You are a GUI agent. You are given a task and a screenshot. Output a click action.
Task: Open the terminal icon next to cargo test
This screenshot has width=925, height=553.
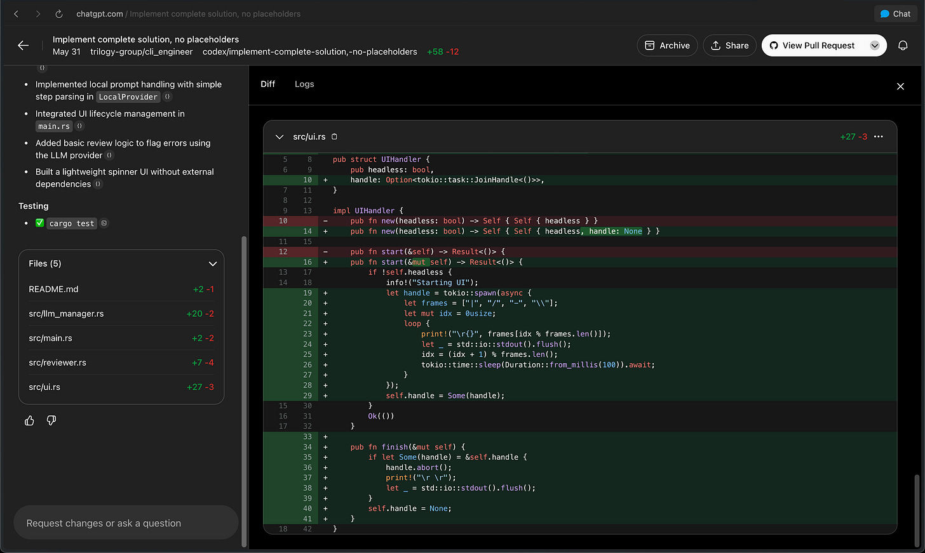104,223
